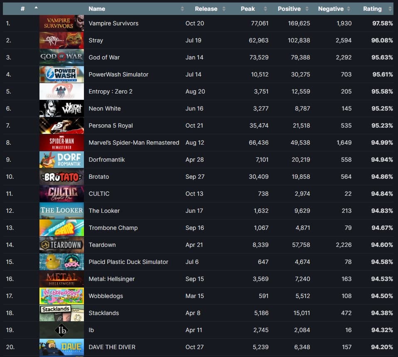398x357 pixels.
Task: Click the 66,436 peak players cell
Action: pyautogui.click(x=258, y=143)
